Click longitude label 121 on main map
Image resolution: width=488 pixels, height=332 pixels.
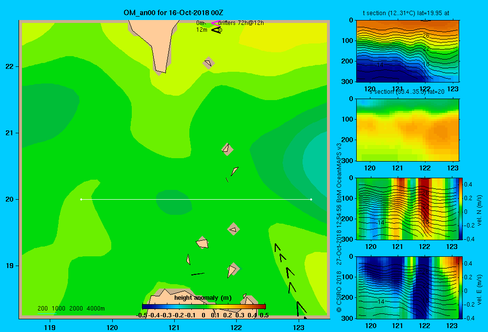(x=174, y=327)
